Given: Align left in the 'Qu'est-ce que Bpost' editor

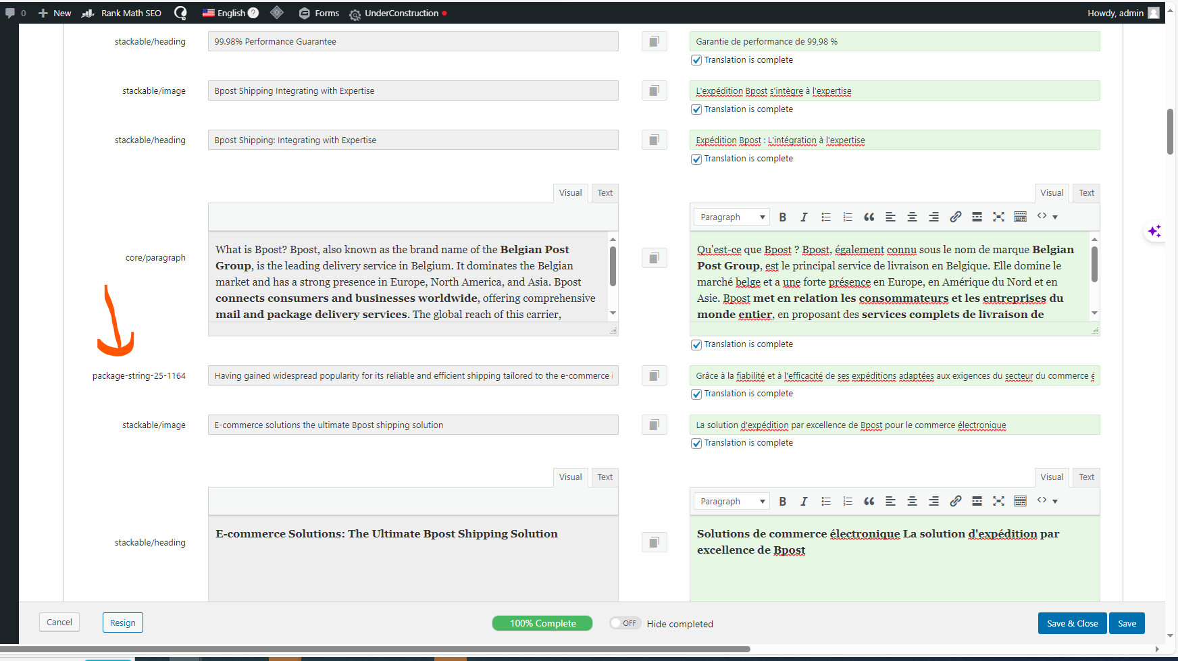Looking at the screenshot, I should click(890, 217).
